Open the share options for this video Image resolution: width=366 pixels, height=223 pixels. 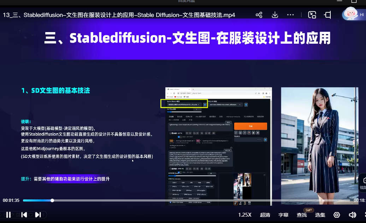tap(259, 15)
